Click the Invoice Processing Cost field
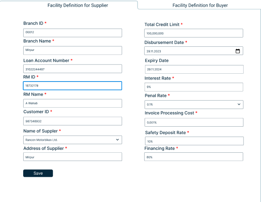 point(194,123)
